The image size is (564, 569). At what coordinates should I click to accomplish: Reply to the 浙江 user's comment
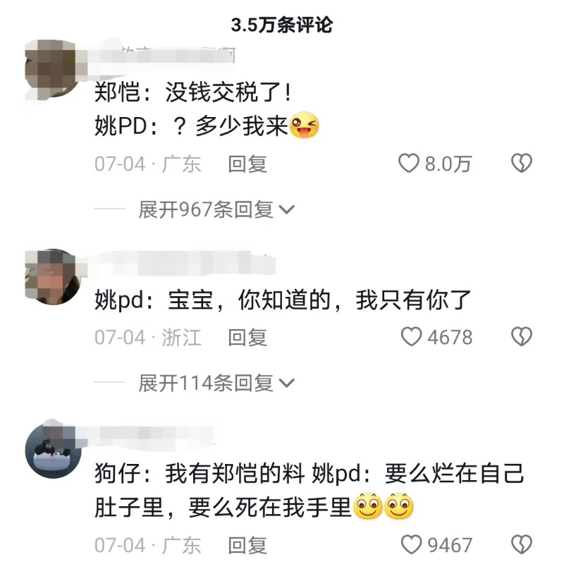click(247, 338)
